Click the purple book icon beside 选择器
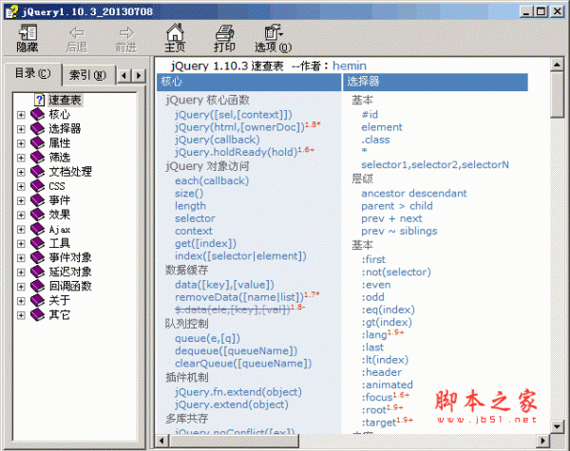The image size is (570, 451). 37,128
